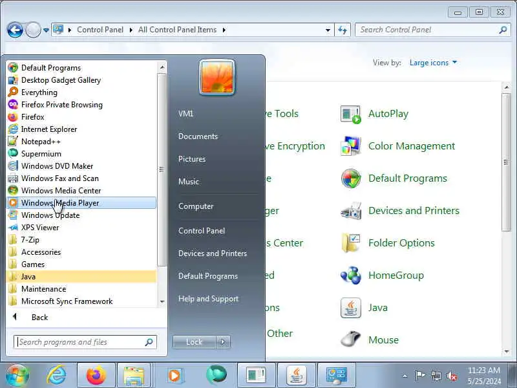Click the muted volume tray icon
This screenshot has height=388, width=517.
coord(451,376)
